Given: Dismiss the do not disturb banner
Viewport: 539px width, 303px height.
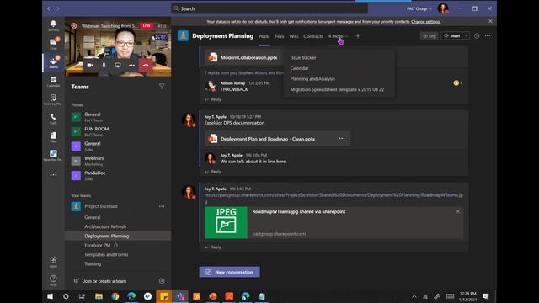Looking at the screenshot, I should (x=490, y=21).
